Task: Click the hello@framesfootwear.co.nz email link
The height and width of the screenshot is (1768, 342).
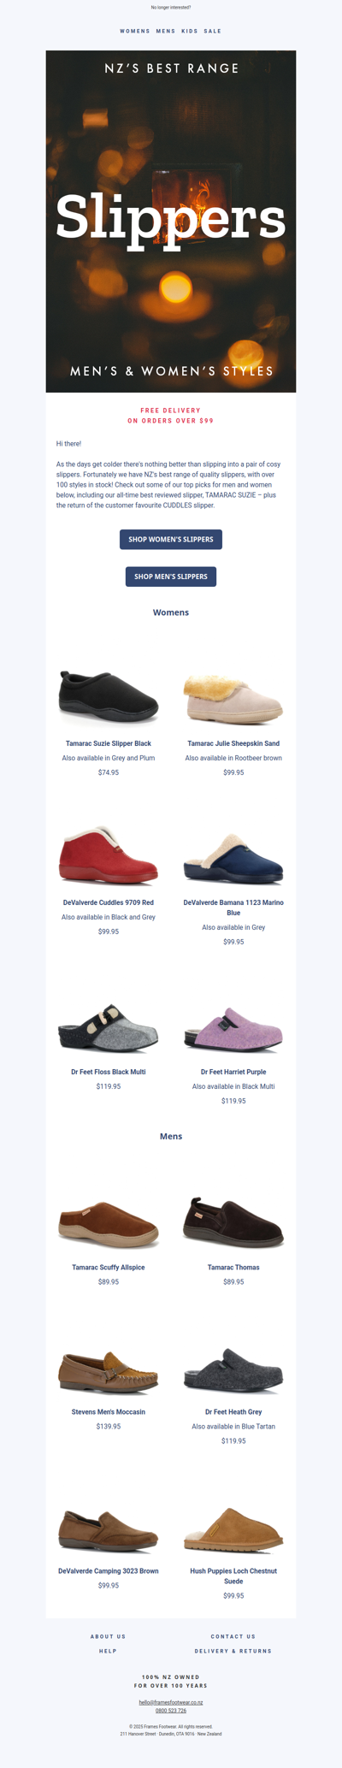Action: point(171,1702)
